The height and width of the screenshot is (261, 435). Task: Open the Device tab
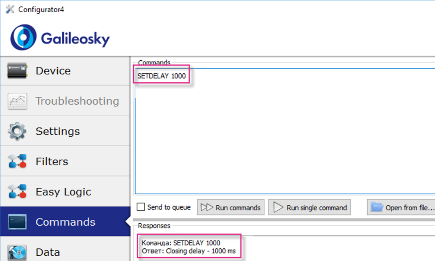(53, 71)
